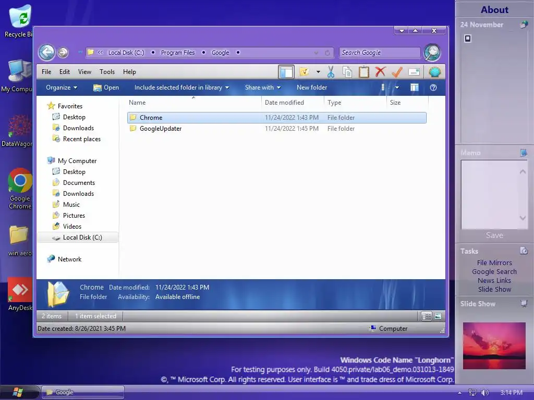The height and width of the screenshot is (400, 534).
Task: Switch to large icons view in status bar
Action: 438,316
